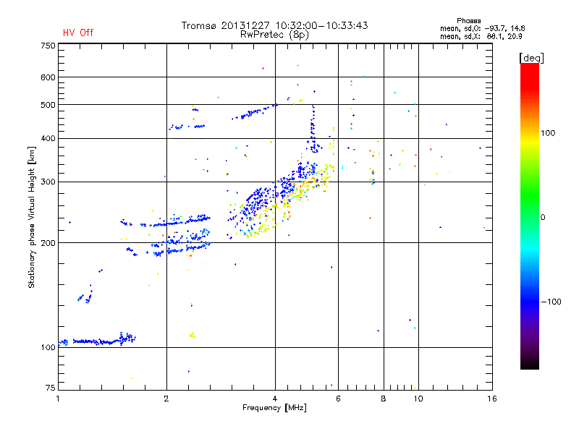Viewport: 579px width, 434px height.
Task: Click the y-axis tick label '200'
Action: coord(48,243)
